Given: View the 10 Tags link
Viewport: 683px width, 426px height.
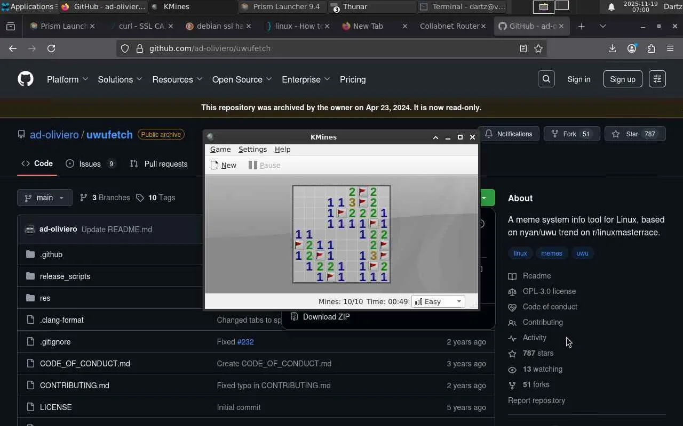Looking at the screenshot, I should 156,198.
